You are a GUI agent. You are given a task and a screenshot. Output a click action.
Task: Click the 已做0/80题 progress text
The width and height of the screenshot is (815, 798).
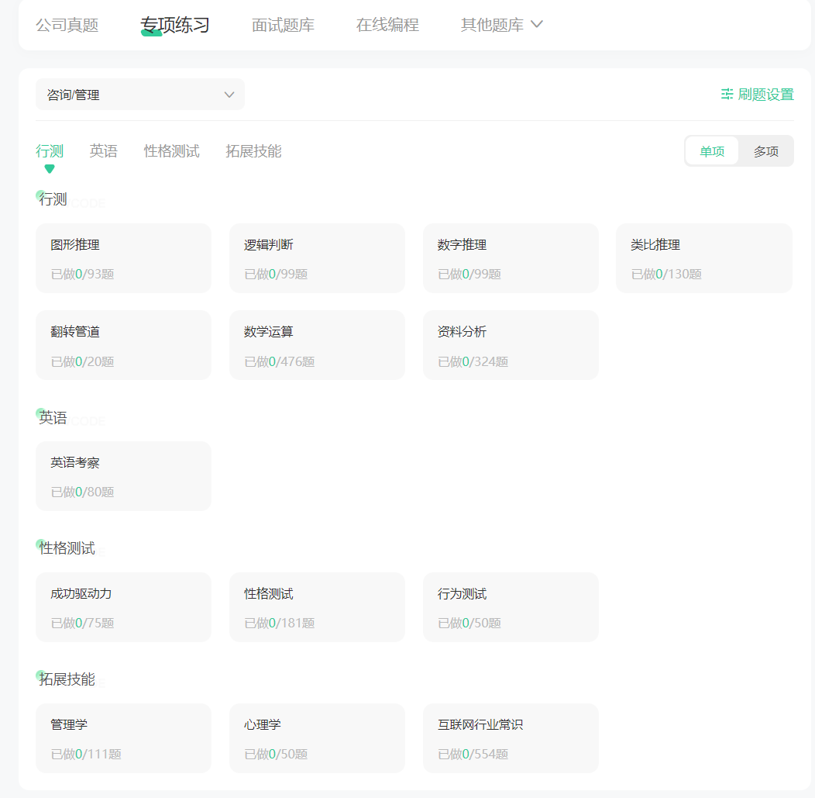coord(83,492)
